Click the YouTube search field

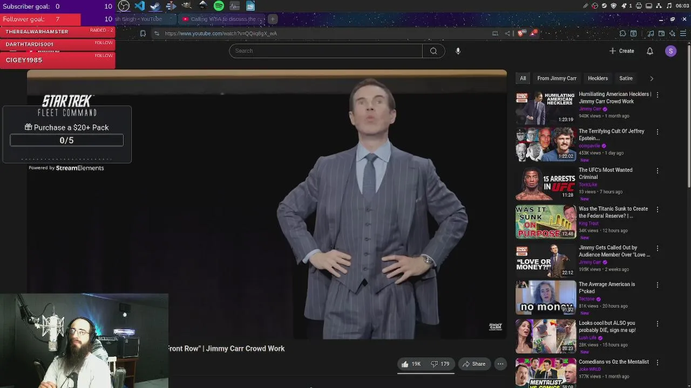(326, 51)
